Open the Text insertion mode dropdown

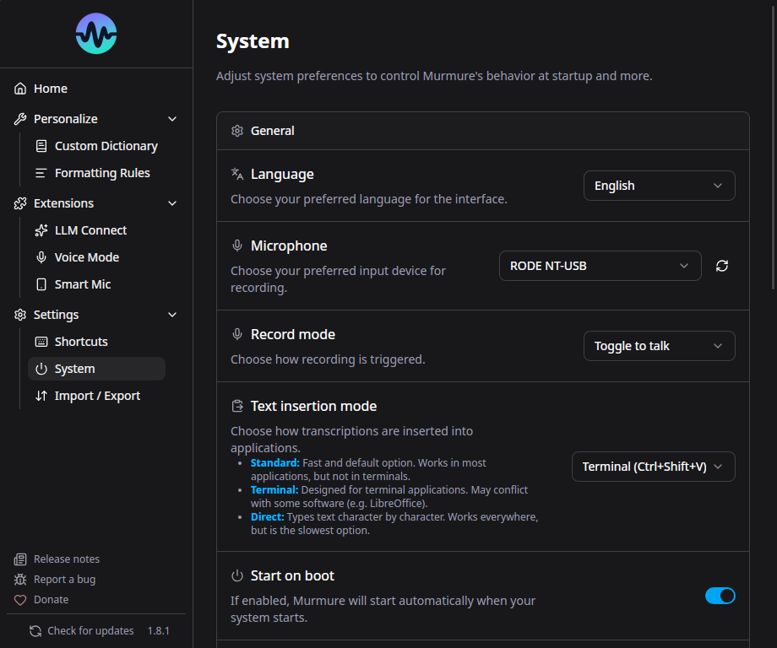[x=653, y=466]
